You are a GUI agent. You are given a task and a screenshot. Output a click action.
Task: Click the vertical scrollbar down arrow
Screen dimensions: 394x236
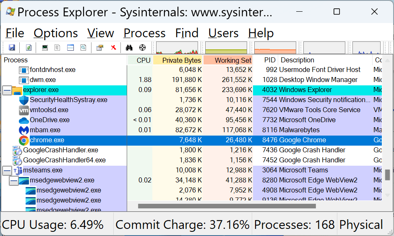tap(388, 195)
